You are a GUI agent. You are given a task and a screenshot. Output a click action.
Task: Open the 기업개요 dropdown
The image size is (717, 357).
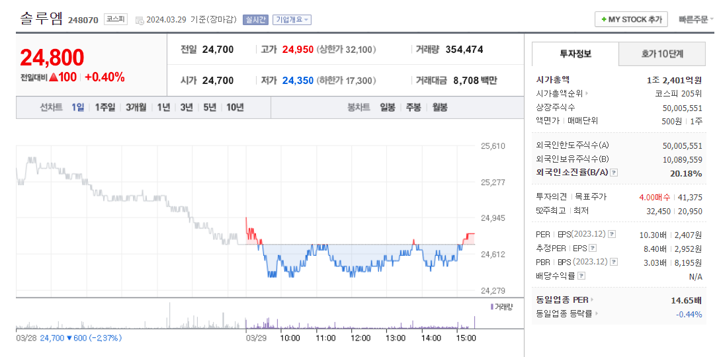[x=292, y=20]
